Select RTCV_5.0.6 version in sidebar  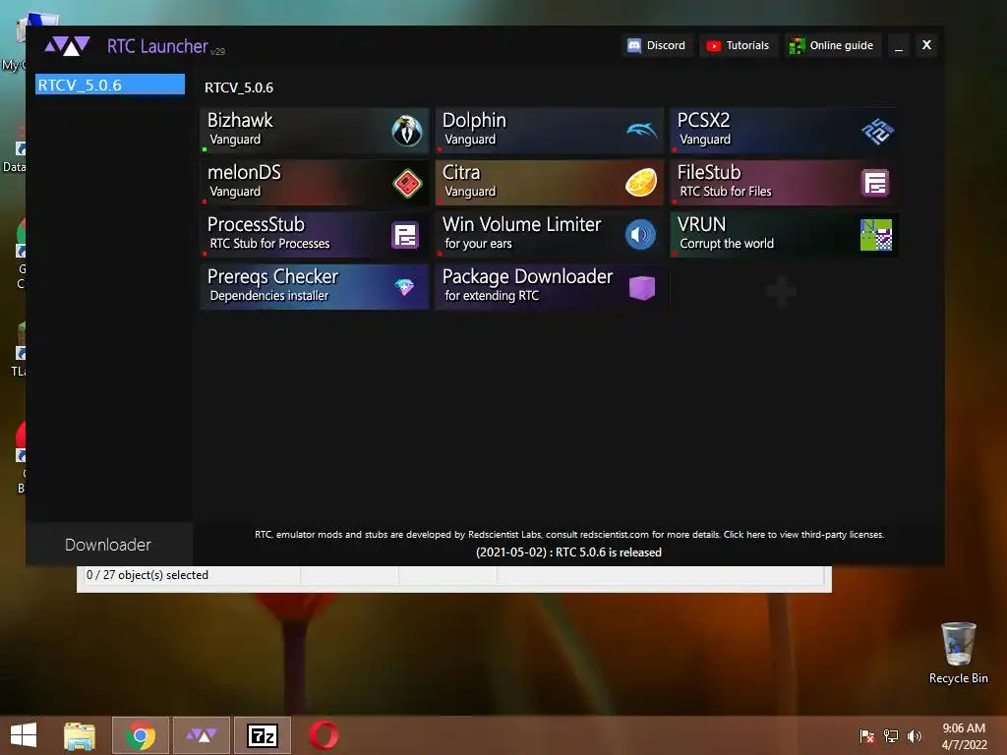110,85
